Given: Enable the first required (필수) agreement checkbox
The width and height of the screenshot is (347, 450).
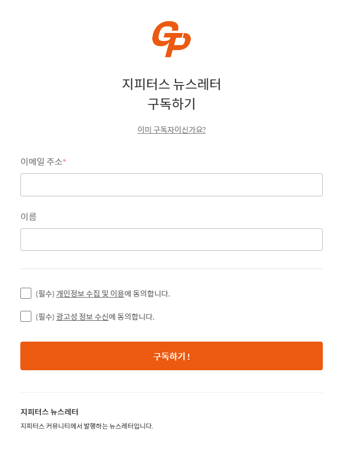Looking at the screenshot, I should click(26, 293).
